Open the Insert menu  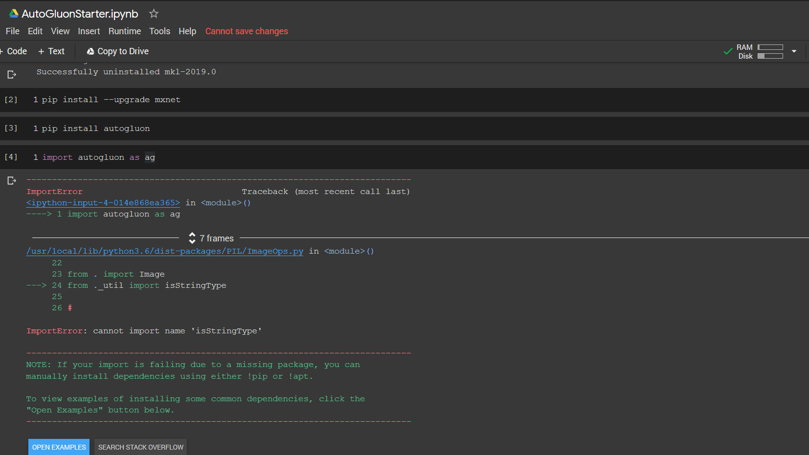tap(89, 31)
